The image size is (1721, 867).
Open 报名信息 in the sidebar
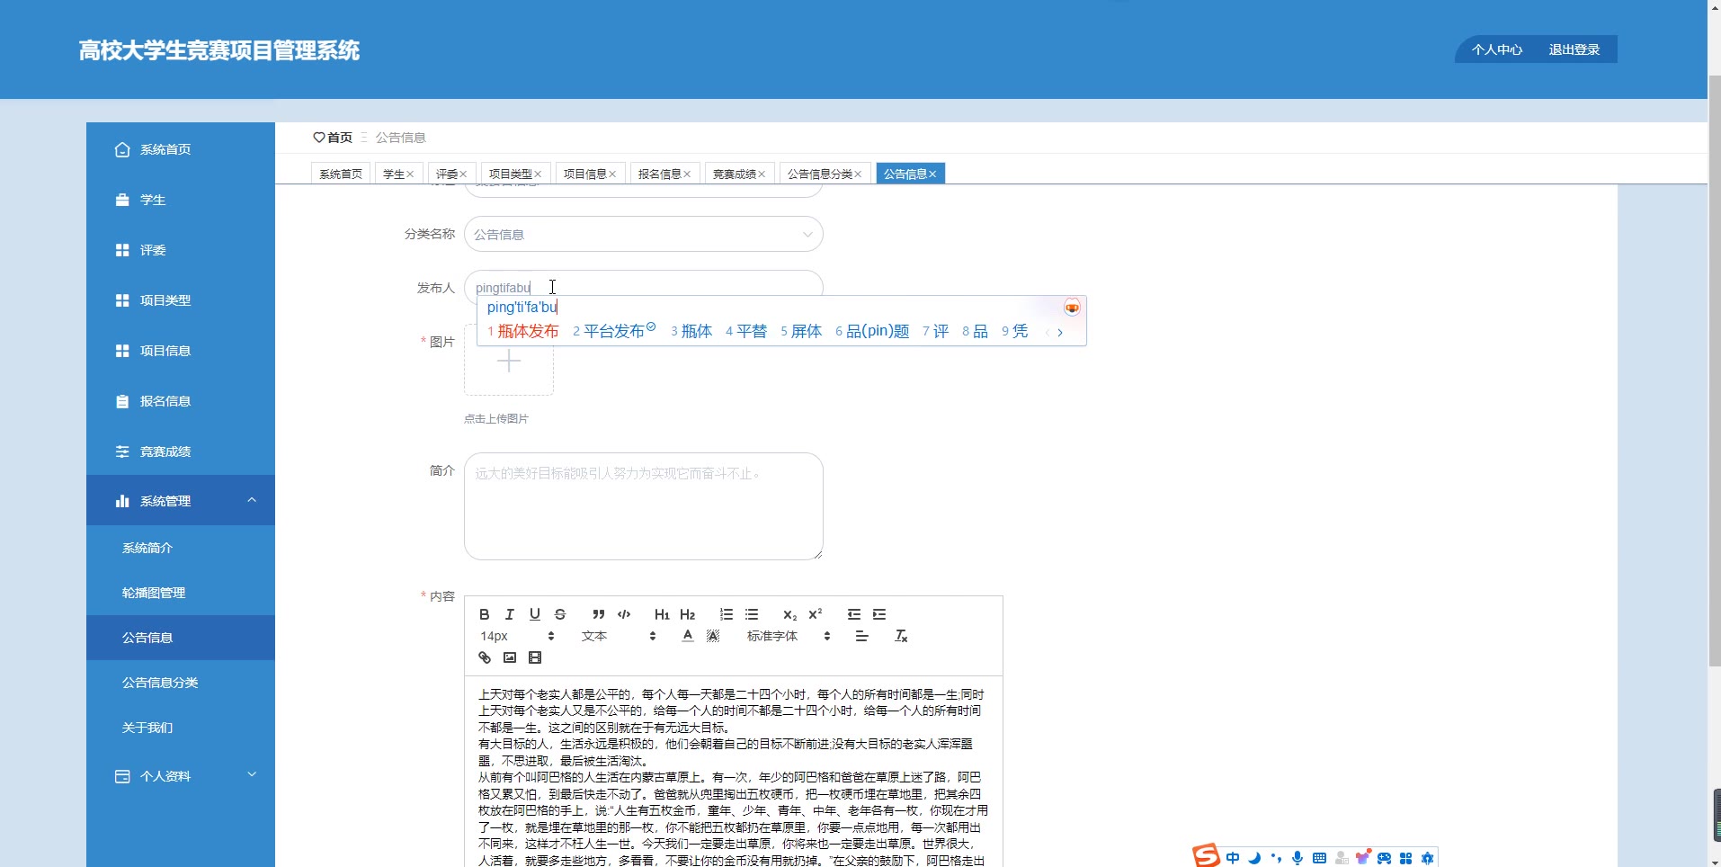point(181,400)
